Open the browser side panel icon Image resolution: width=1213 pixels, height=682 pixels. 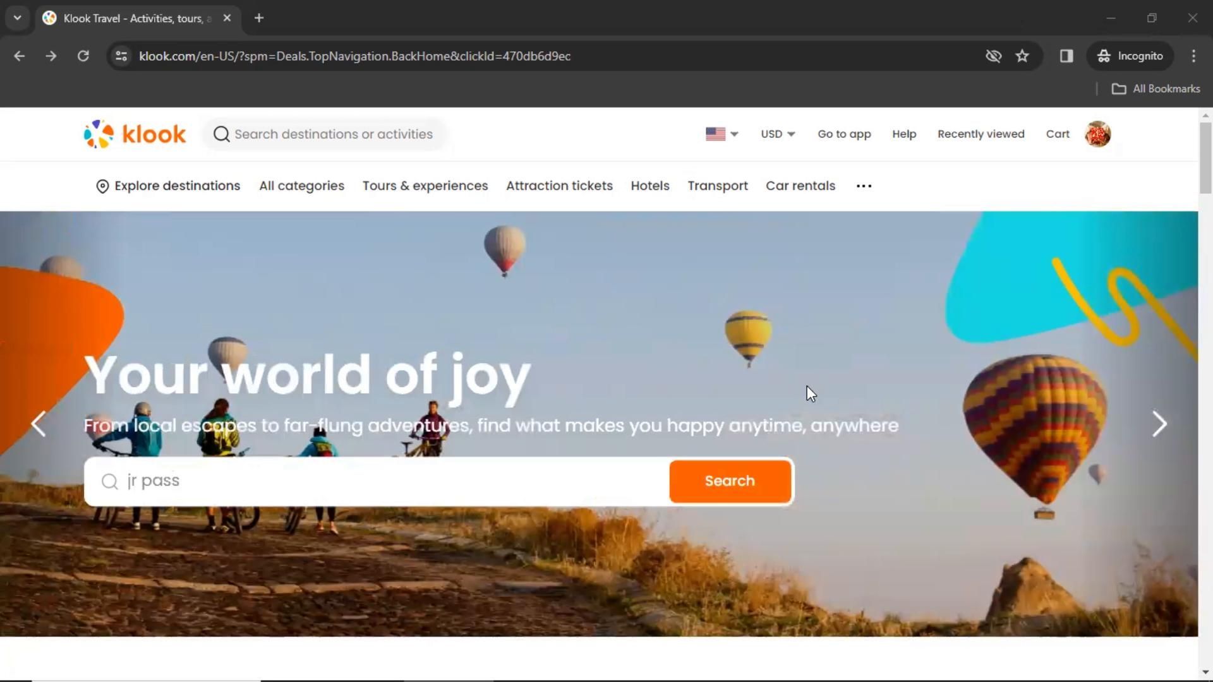[x=1066, y=56]
